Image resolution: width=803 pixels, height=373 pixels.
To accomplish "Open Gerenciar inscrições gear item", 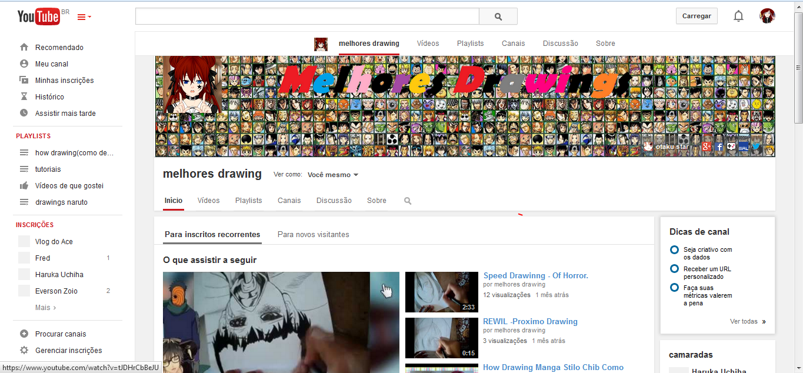I will tap(68, 351).
